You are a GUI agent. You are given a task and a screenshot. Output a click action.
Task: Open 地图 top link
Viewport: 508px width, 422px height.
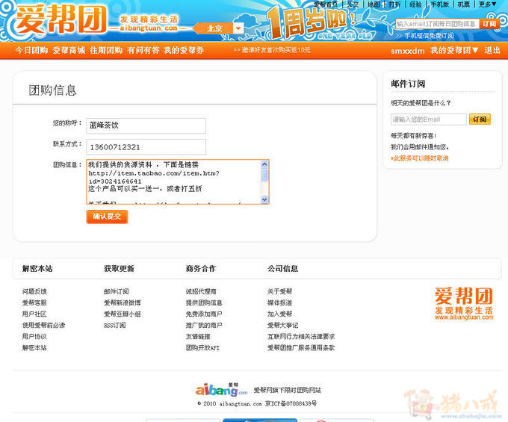[x=374, y=4]
